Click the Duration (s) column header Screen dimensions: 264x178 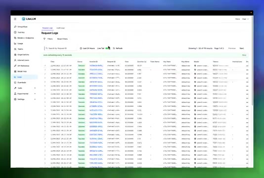142,62
